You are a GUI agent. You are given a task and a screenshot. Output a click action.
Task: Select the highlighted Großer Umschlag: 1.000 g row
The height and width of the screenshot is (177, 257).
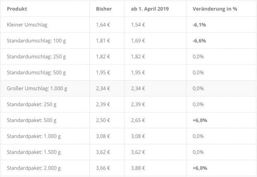[x=128, y=88]
